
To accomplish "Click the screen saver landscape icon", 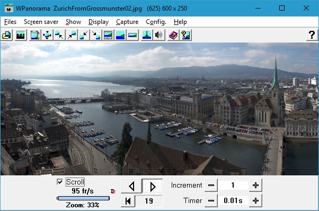I will coord(21,35).
